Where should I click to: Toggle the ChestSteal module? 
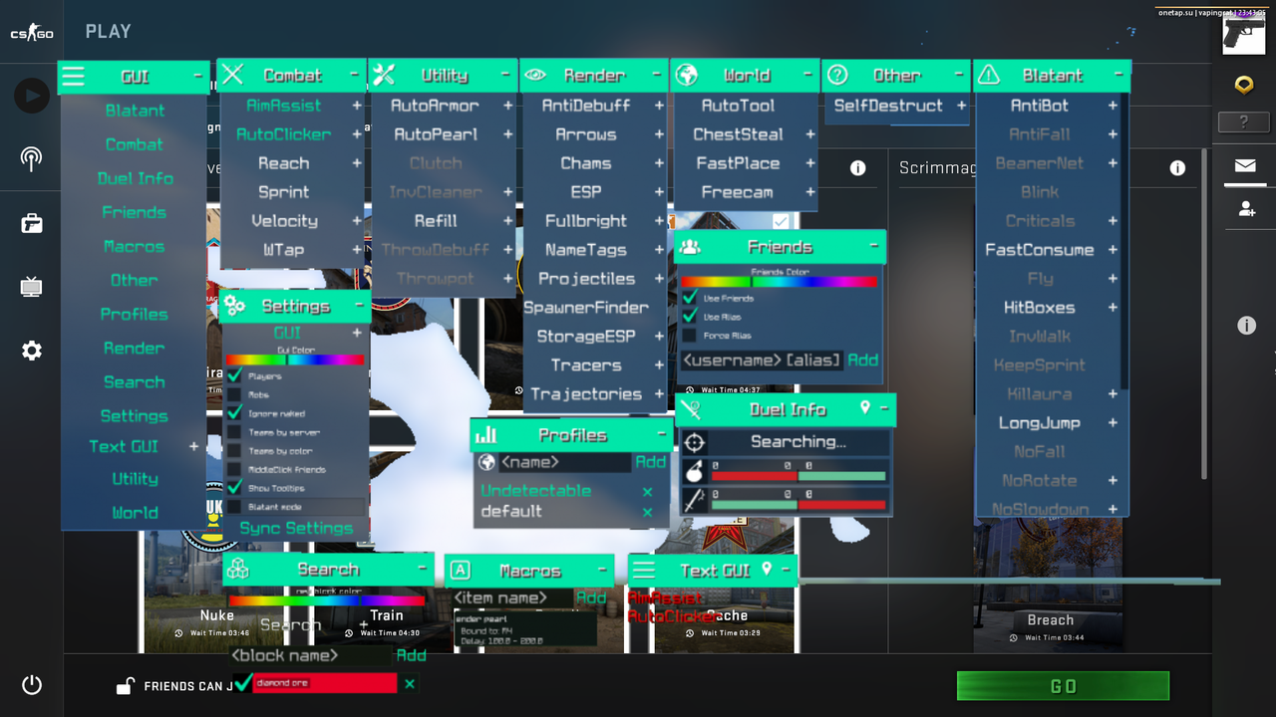click(x=738, y=134)
